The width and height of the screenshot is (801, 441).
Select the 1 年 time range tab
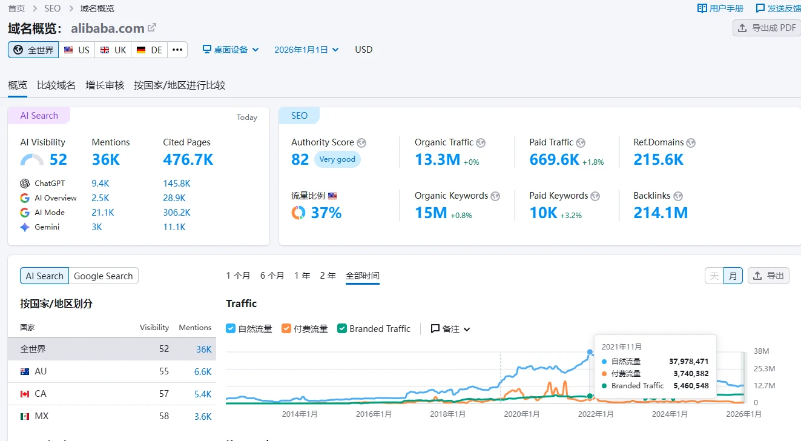pyautogui.click(x=302, y=276)
